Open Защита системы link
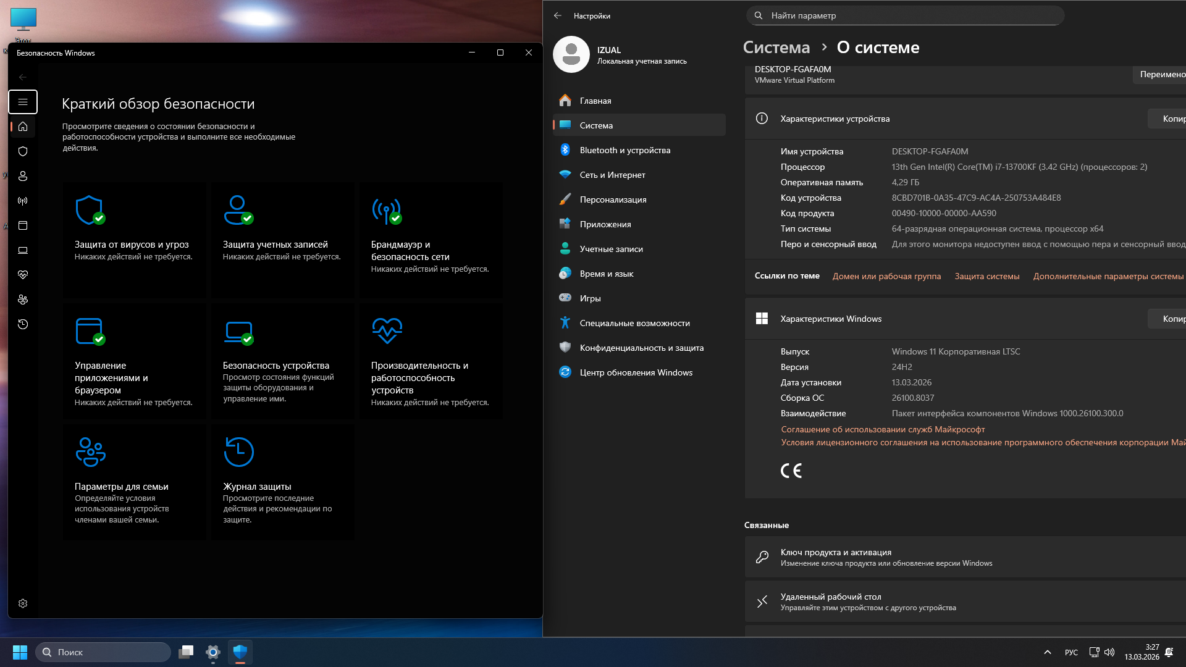 (986, 276)
